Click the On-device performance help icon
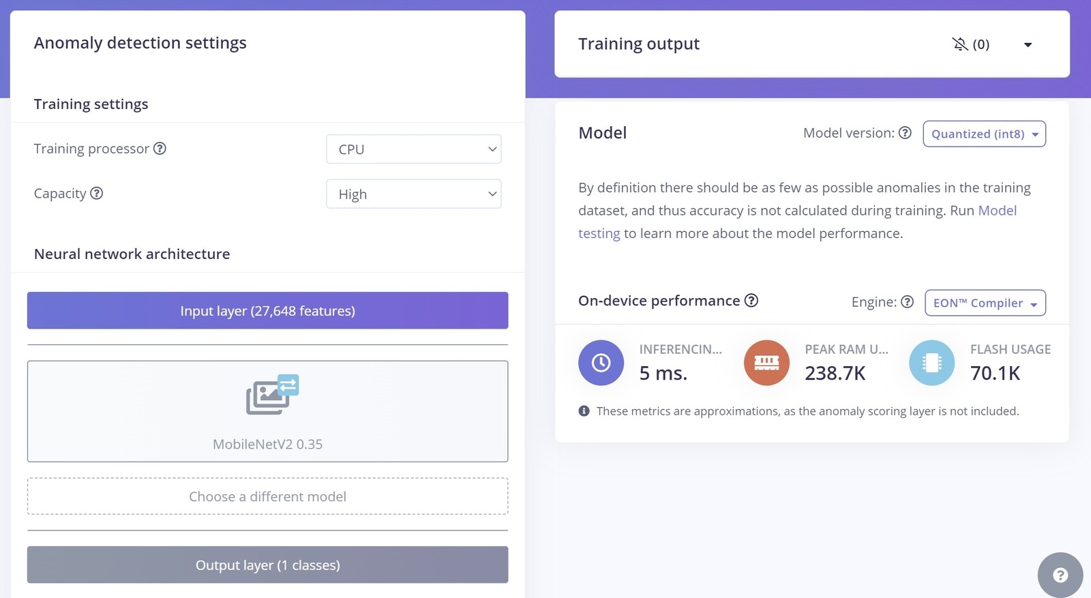The width and height of the screenshot is (1091, 598). (751, 301)
